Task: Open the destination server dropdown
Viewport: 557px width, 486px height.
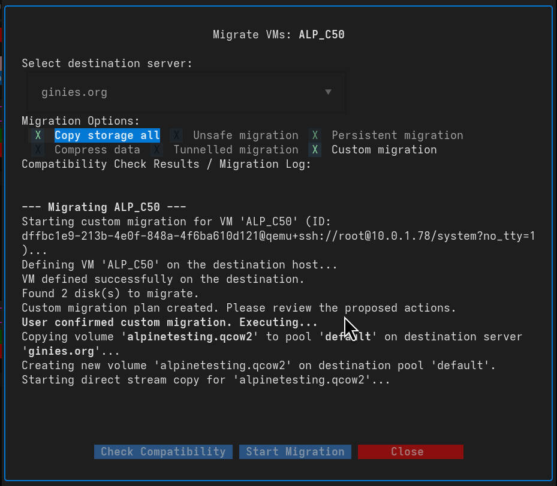Action: click(x=184, y=92)
